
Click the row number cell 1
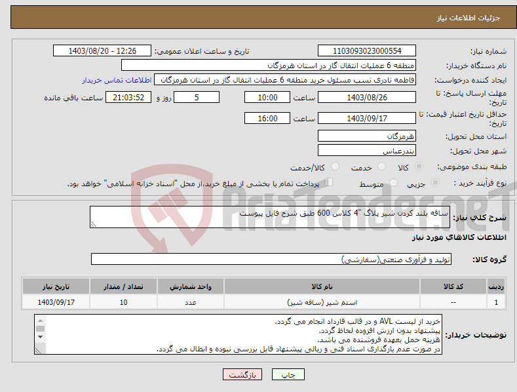[496, 302]
